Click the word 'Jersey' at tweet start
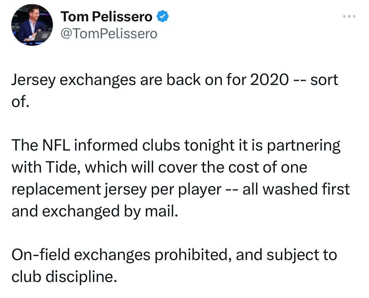 click(x=33, y=80)
